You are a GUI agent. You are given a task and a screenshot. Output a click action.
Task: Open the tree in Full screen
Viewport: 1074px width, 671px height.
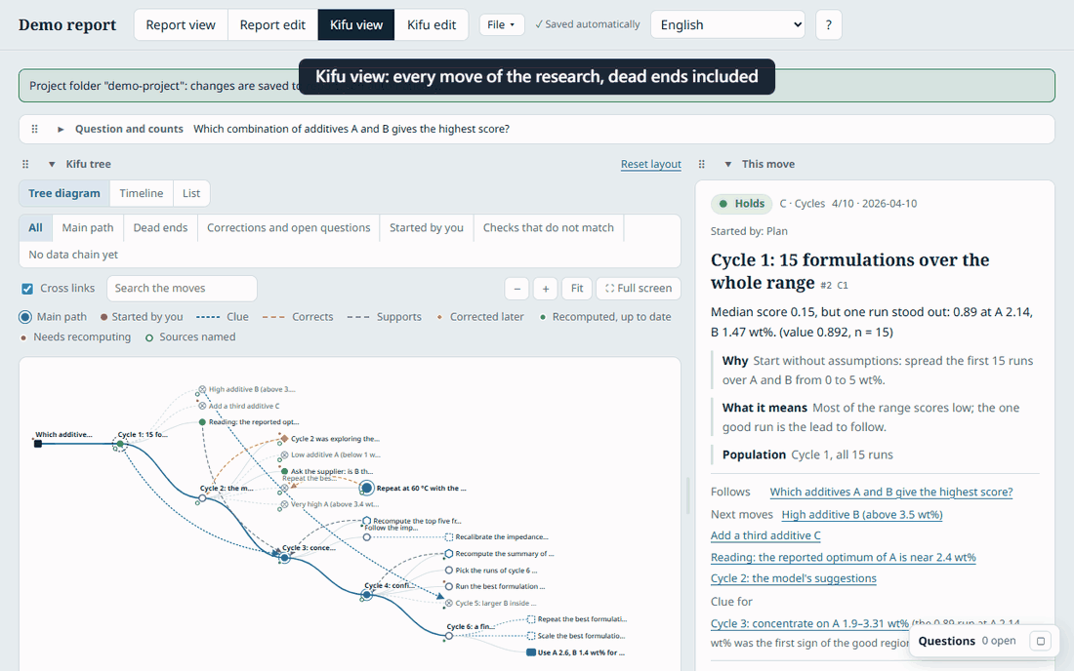[639, 289]
